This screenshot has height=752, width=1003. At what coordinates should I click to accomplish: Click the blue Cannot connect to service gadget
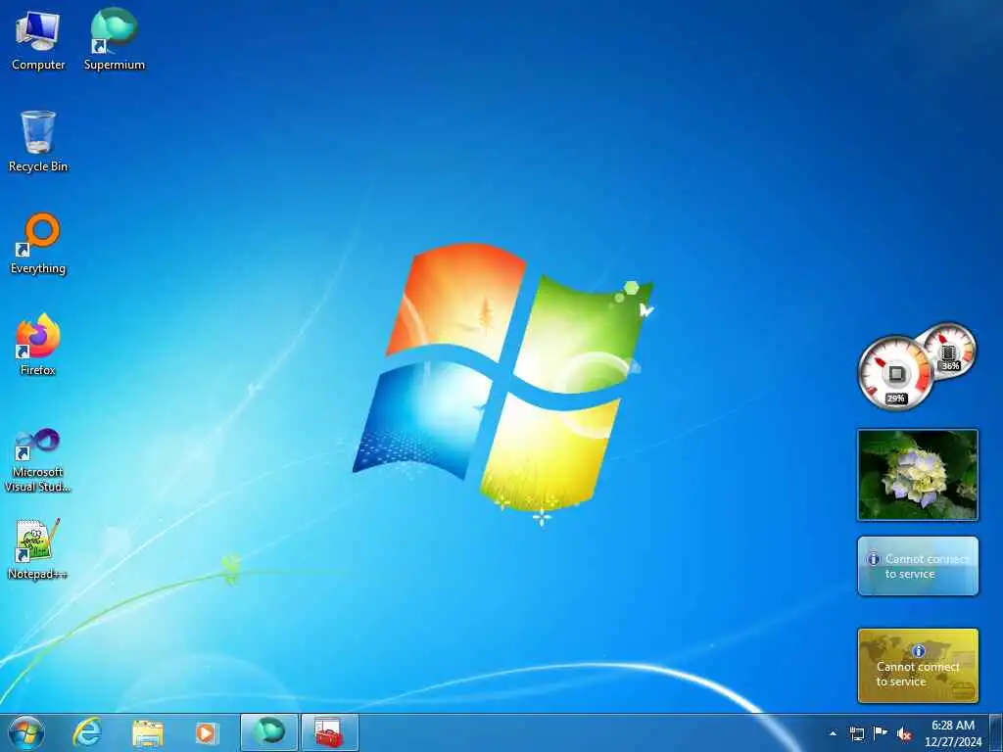click(x=918, y=566)
